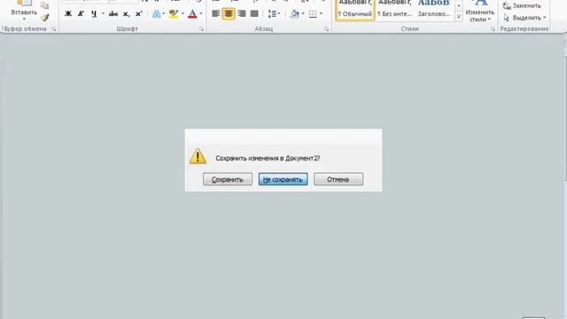Viewport: 567px width, 319px height.
Task: Open highlight color dropdown arrow
Action: coord(183,14)
